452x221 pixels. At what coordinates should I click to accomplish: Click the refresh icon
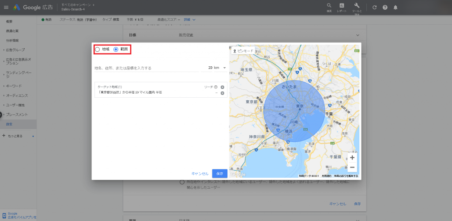coord(374,8)
